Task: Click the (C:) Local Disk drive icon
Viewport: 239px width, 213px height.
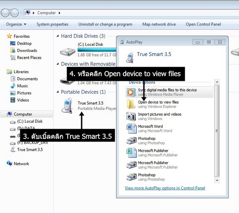Action: tap(68, 52)
